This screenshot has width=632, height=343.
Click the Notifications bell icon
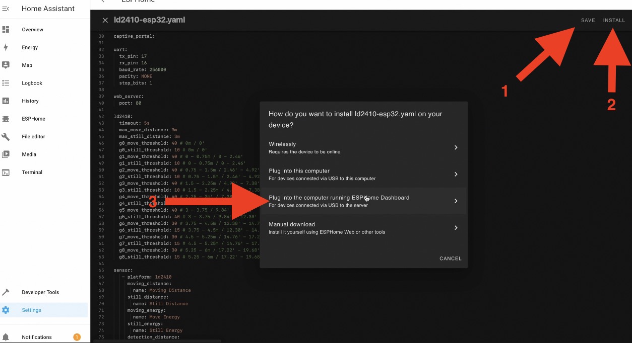click(x=6, y=337)
